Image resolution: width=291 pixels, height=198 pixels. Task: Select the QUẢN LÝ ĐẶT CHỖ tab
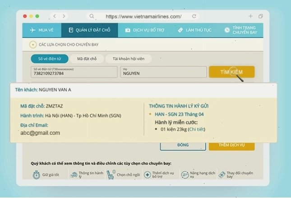[90, 30]
